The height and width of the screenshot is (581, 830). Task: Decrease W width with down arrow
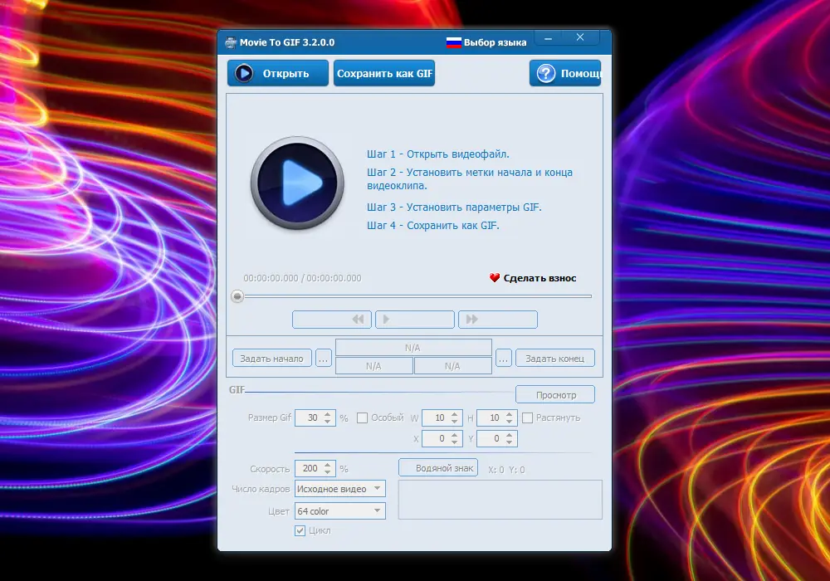tap(455, 421)
